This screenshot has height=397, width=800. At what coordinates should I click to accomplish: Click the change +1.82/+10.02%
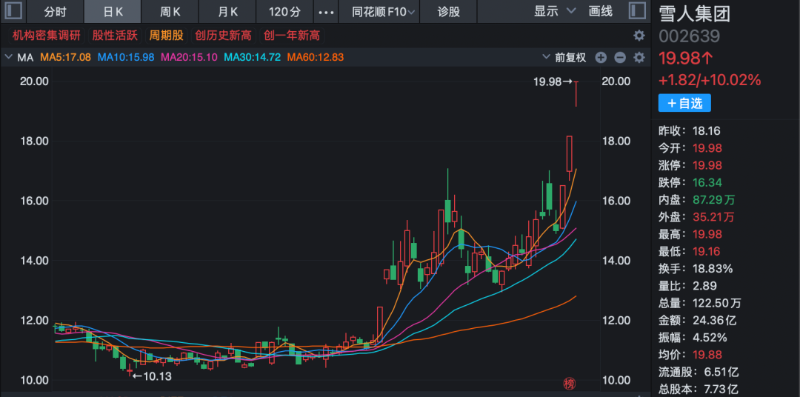point(710,80)
